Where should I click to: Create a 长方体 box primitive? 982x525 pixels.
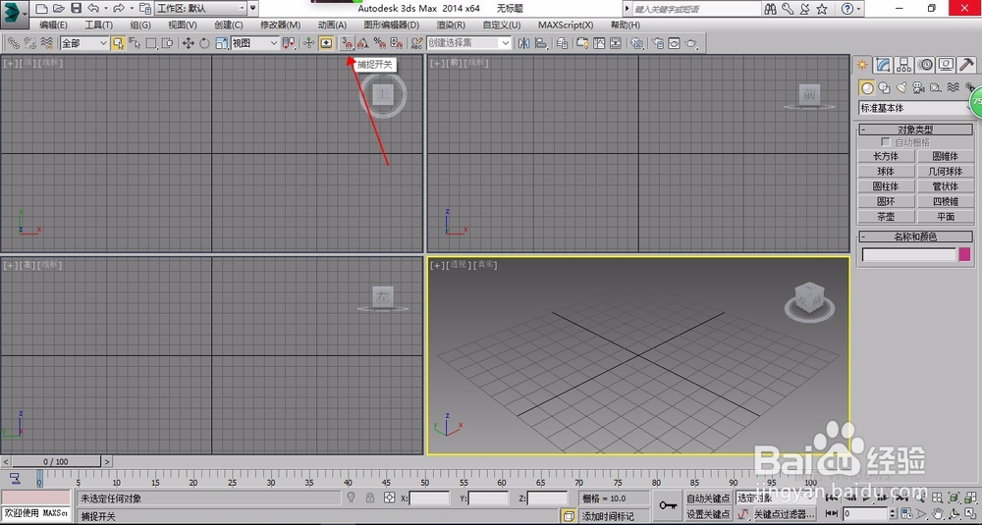point(886,156)
